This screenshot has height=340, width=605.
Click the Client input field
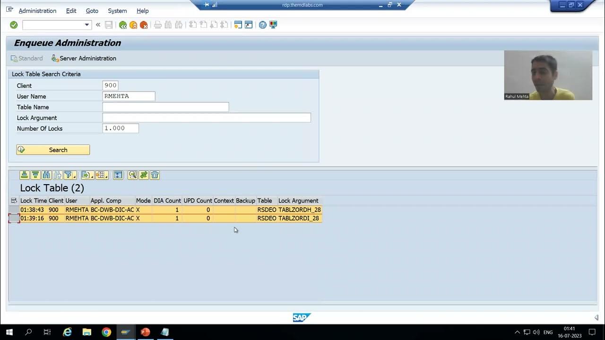[110, 85]
